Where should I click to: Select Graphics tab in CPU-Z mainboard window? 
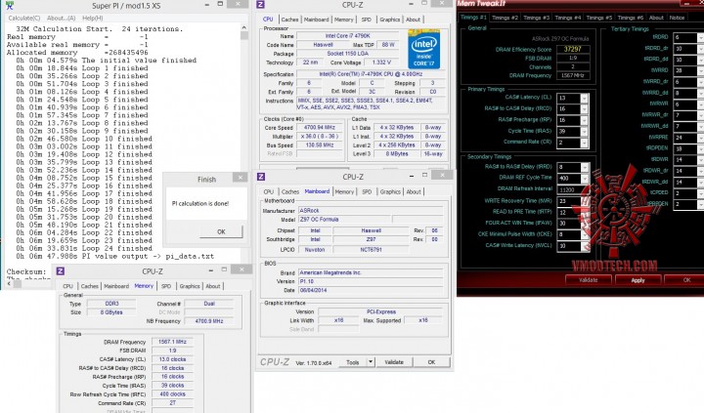click(390, 191)
